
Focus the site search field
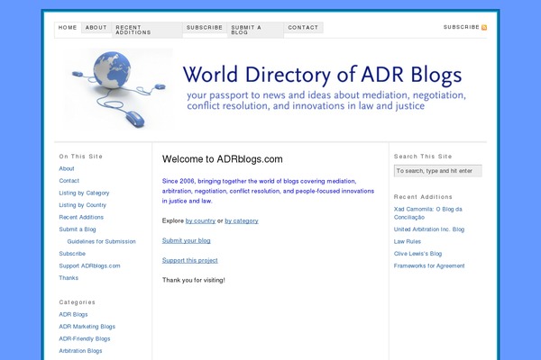(438, 171)
